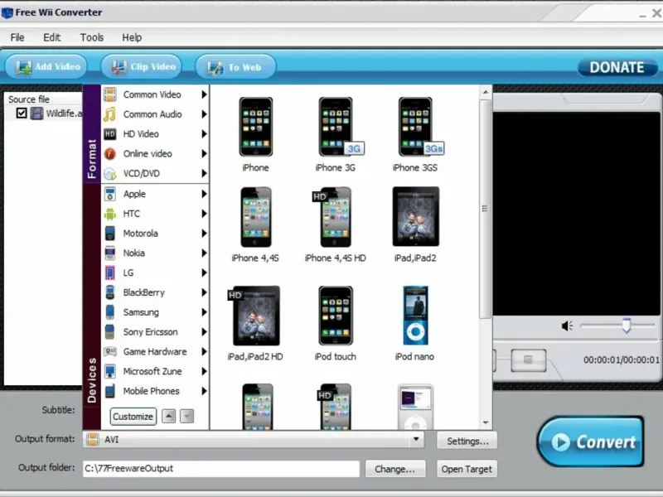Screen dimensions: 663x497
Task: Open the HD Video submenu
Action: (204, 134)
